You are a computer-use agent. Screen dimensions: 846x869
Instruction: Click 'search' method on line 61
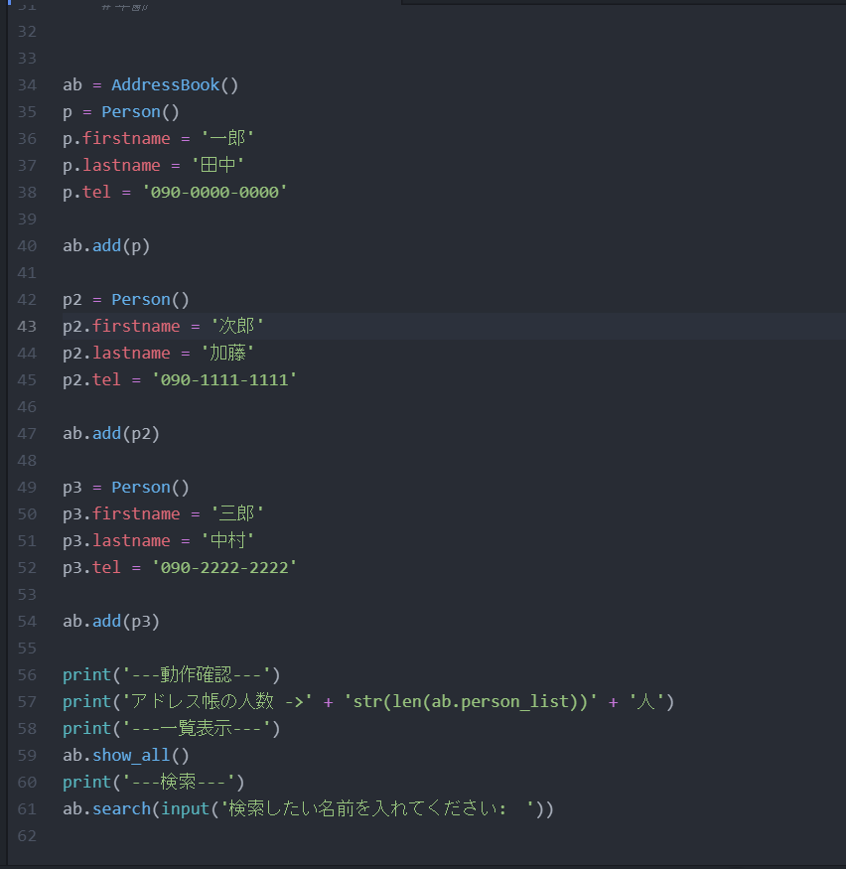121,808
